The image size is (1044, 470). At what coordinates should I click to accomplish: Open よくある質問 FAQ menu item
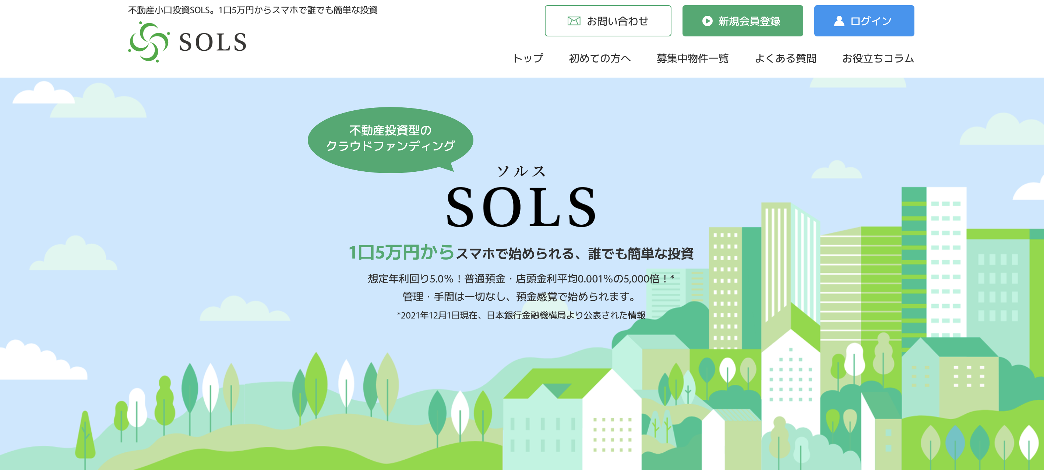pyautogui.click(x=785, y=58)
